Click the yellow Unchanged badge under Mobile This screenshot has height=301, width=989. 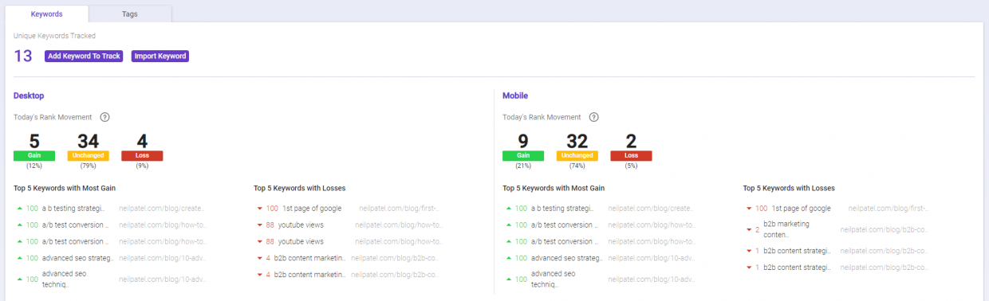point(577,156)
